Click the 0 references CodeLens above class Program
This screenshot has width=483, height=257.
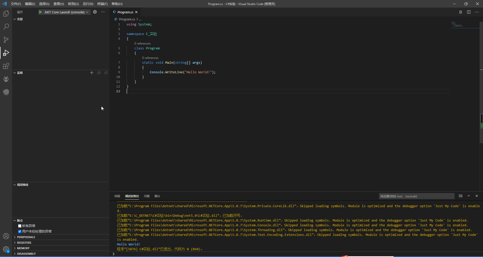[x=142, y=43]
